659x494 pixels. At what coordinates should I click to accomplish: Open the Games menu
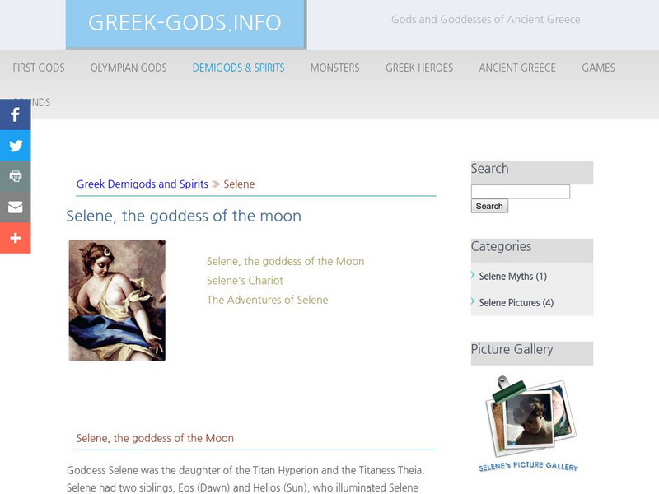pos(599,68)
